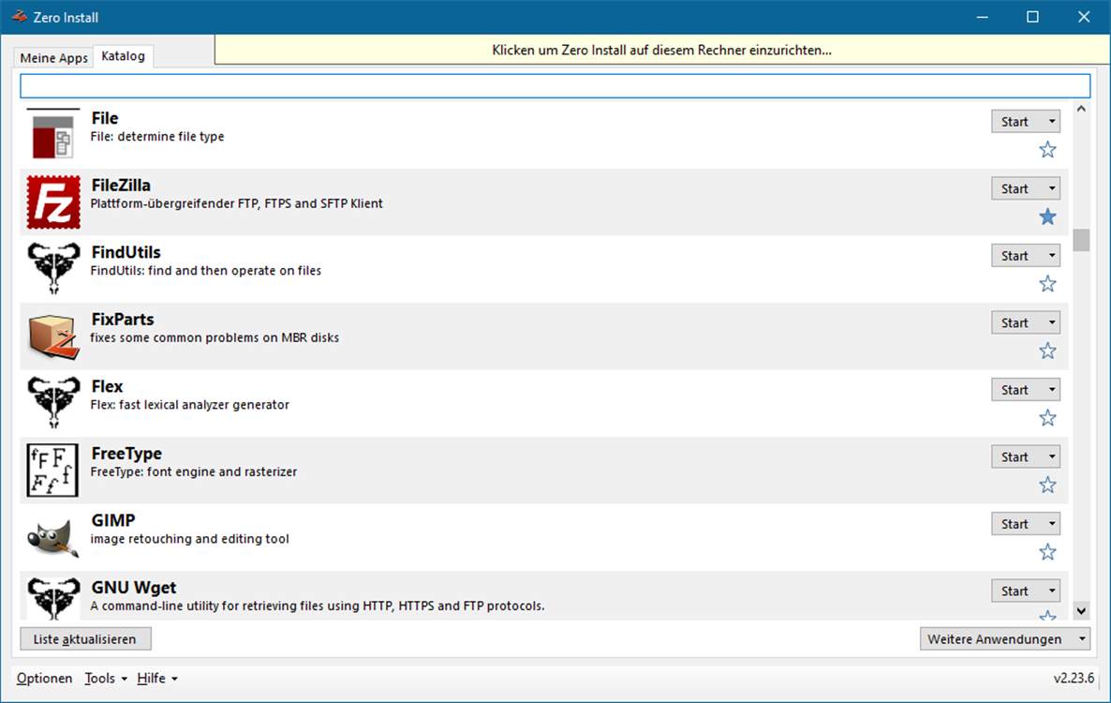1111x703 pixels.
Task: Click the scrollbar down arrow
Action: point(1080,610)
